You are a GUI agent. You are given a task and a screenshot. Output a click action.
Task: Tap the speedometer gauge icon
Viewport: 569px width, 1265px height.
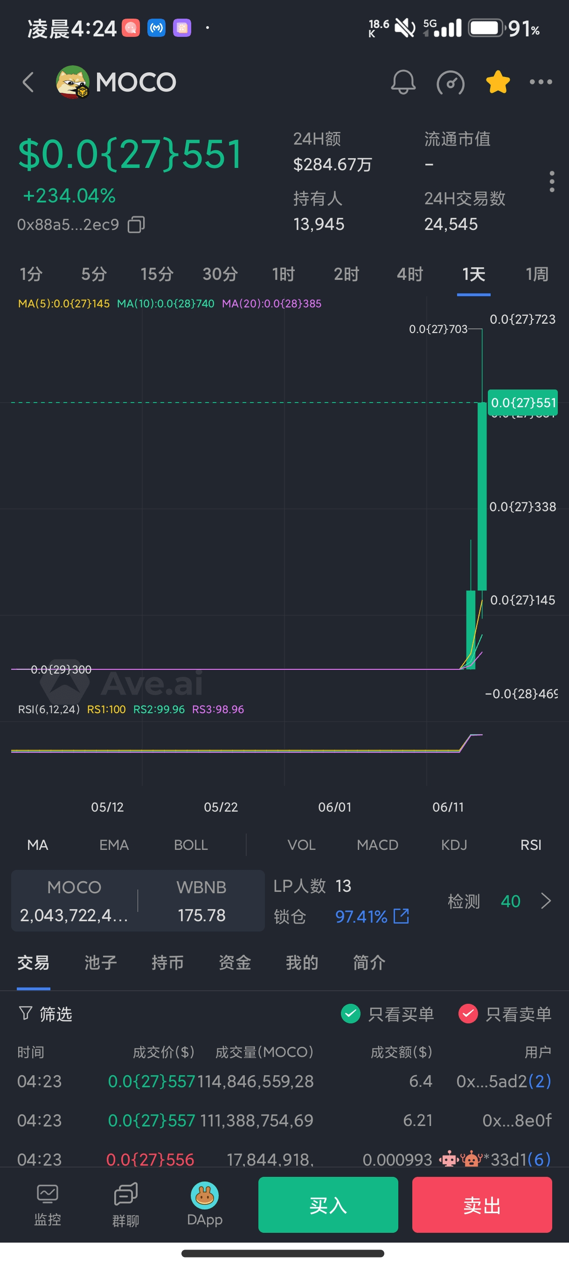(x=450, y=82)
